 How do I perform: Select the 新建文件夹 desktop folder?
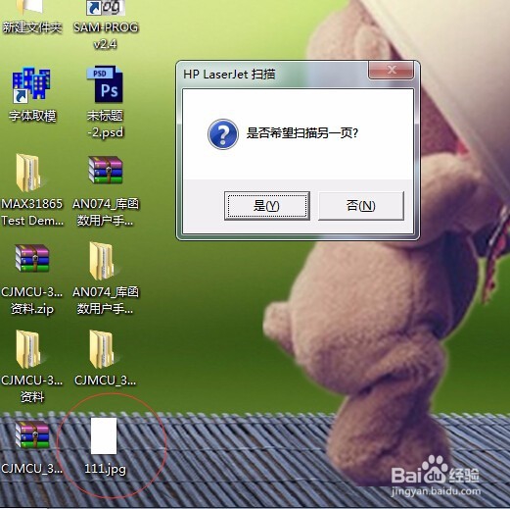point(31,17)
